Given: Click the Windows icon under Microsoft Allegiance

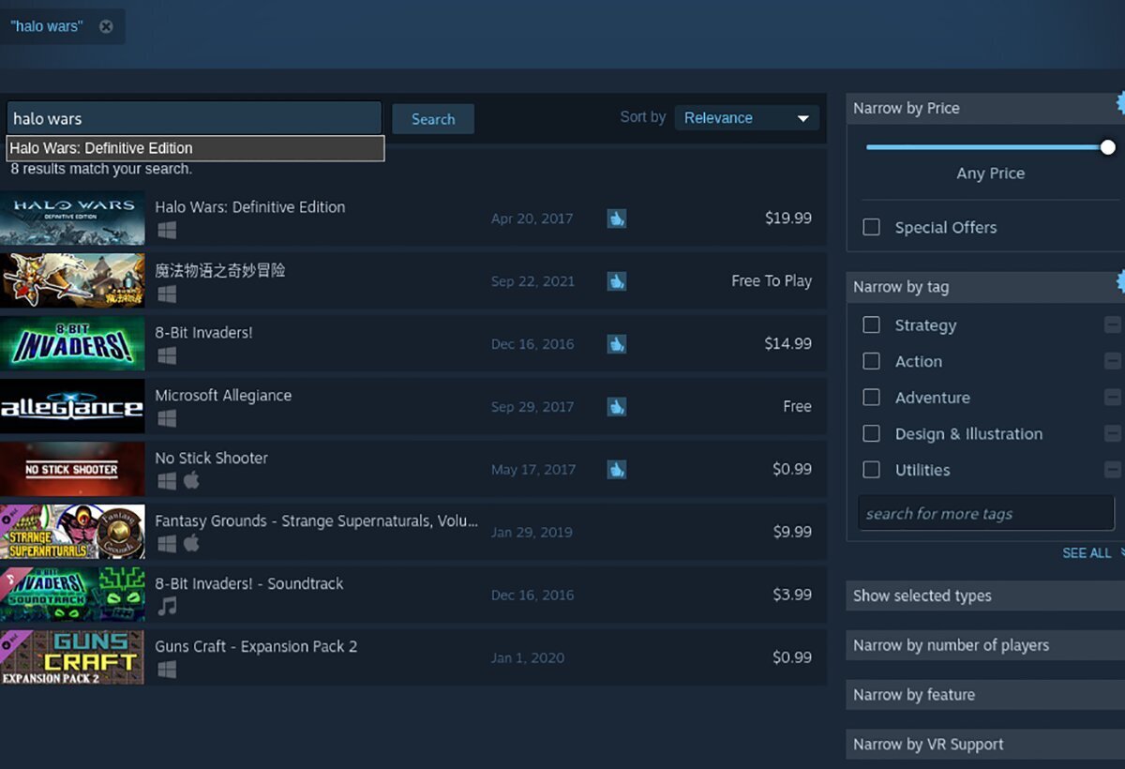Looking at the screenshot, I should (167, 419).
